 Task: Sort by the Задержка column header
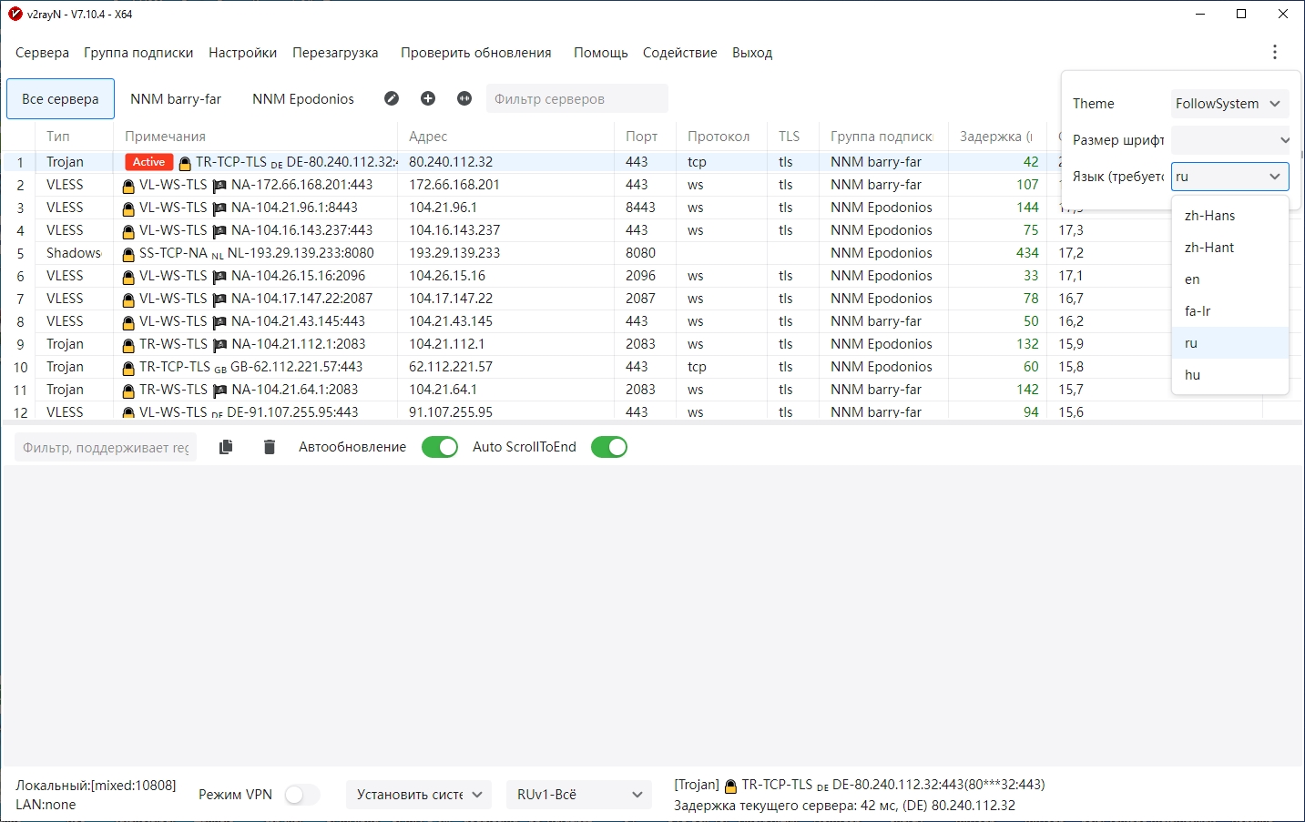click(x=998, y=137)
